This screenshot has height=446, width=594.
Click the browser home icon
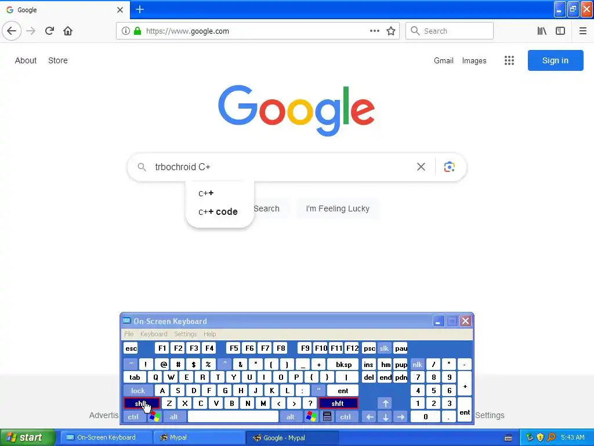tap(68, 31)
